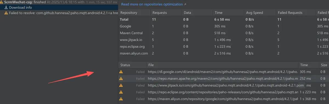
Task: Click warning icon for dl.google.com request
Action: [121, 72]
